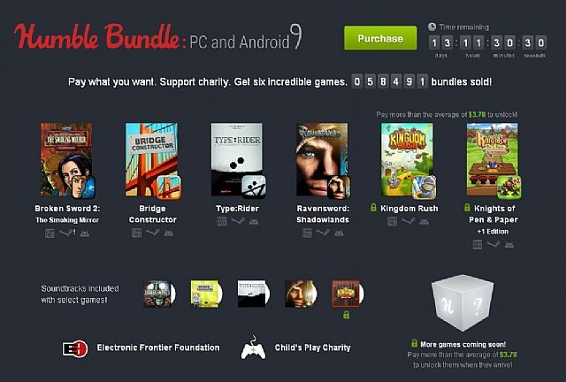Click the Kingdom Rush game cover
The height and width of the screenshot is (382, 566).
click(409, 161)
